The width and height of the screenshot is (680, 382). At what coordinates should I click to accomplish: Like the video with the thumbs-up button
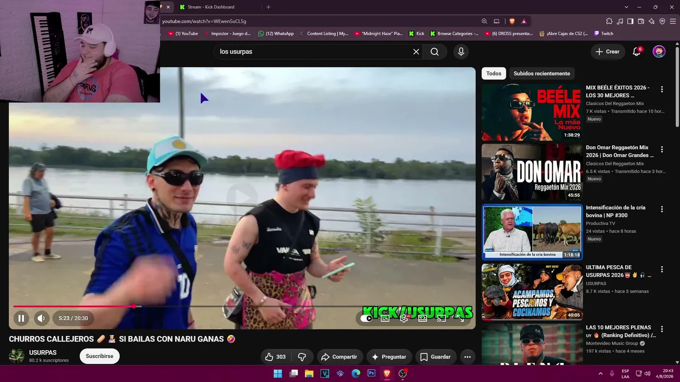point(276,357)
